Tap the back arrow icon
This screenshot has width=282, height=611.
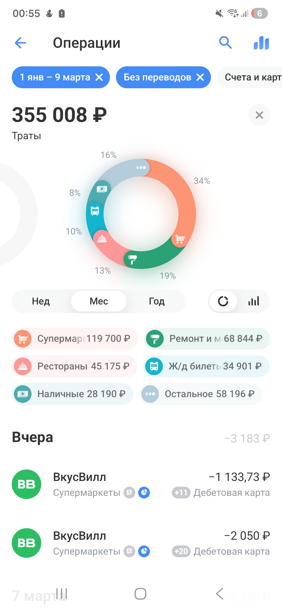coord(21,43)
